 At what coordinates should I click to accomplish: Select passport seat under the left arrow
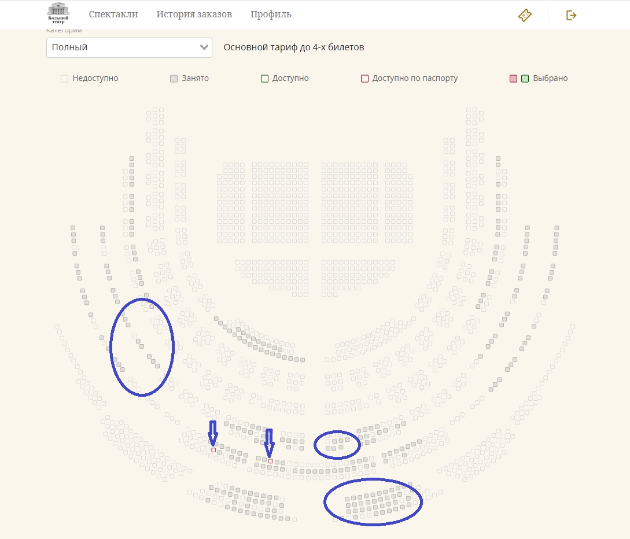tap(213, 449)
